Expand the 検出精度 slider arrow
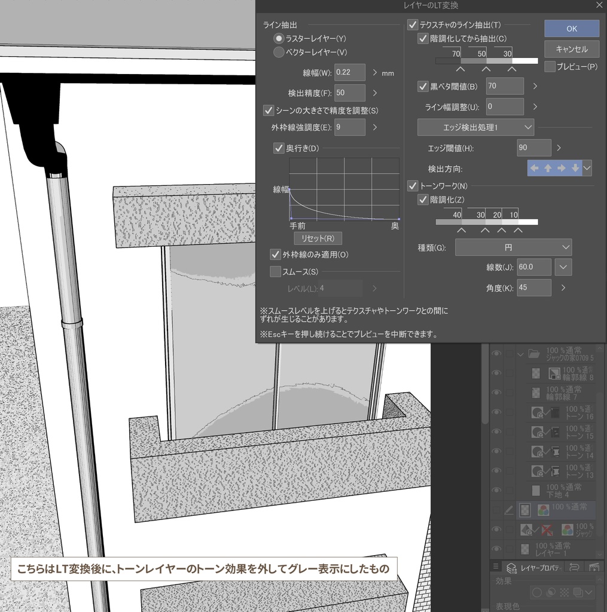 pyautogui.click(x=374, y=93)
